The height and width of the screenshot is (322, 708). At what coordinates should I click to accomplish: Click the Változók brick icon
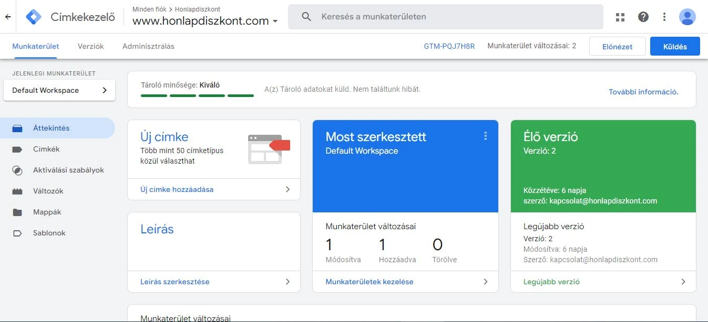pos(17,191)
